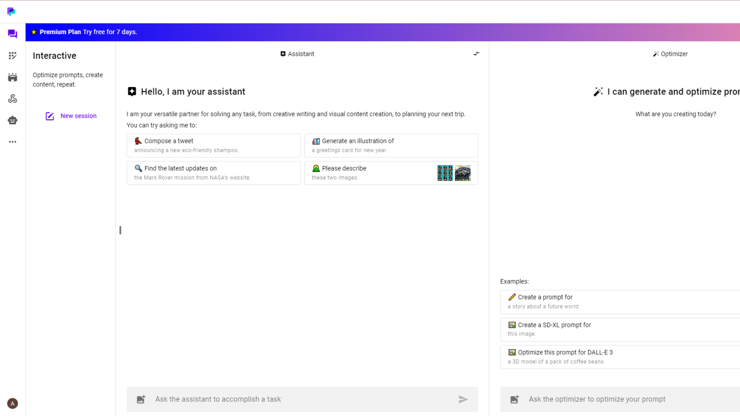Click the user avatar at the bottom left

pos(12,403)
